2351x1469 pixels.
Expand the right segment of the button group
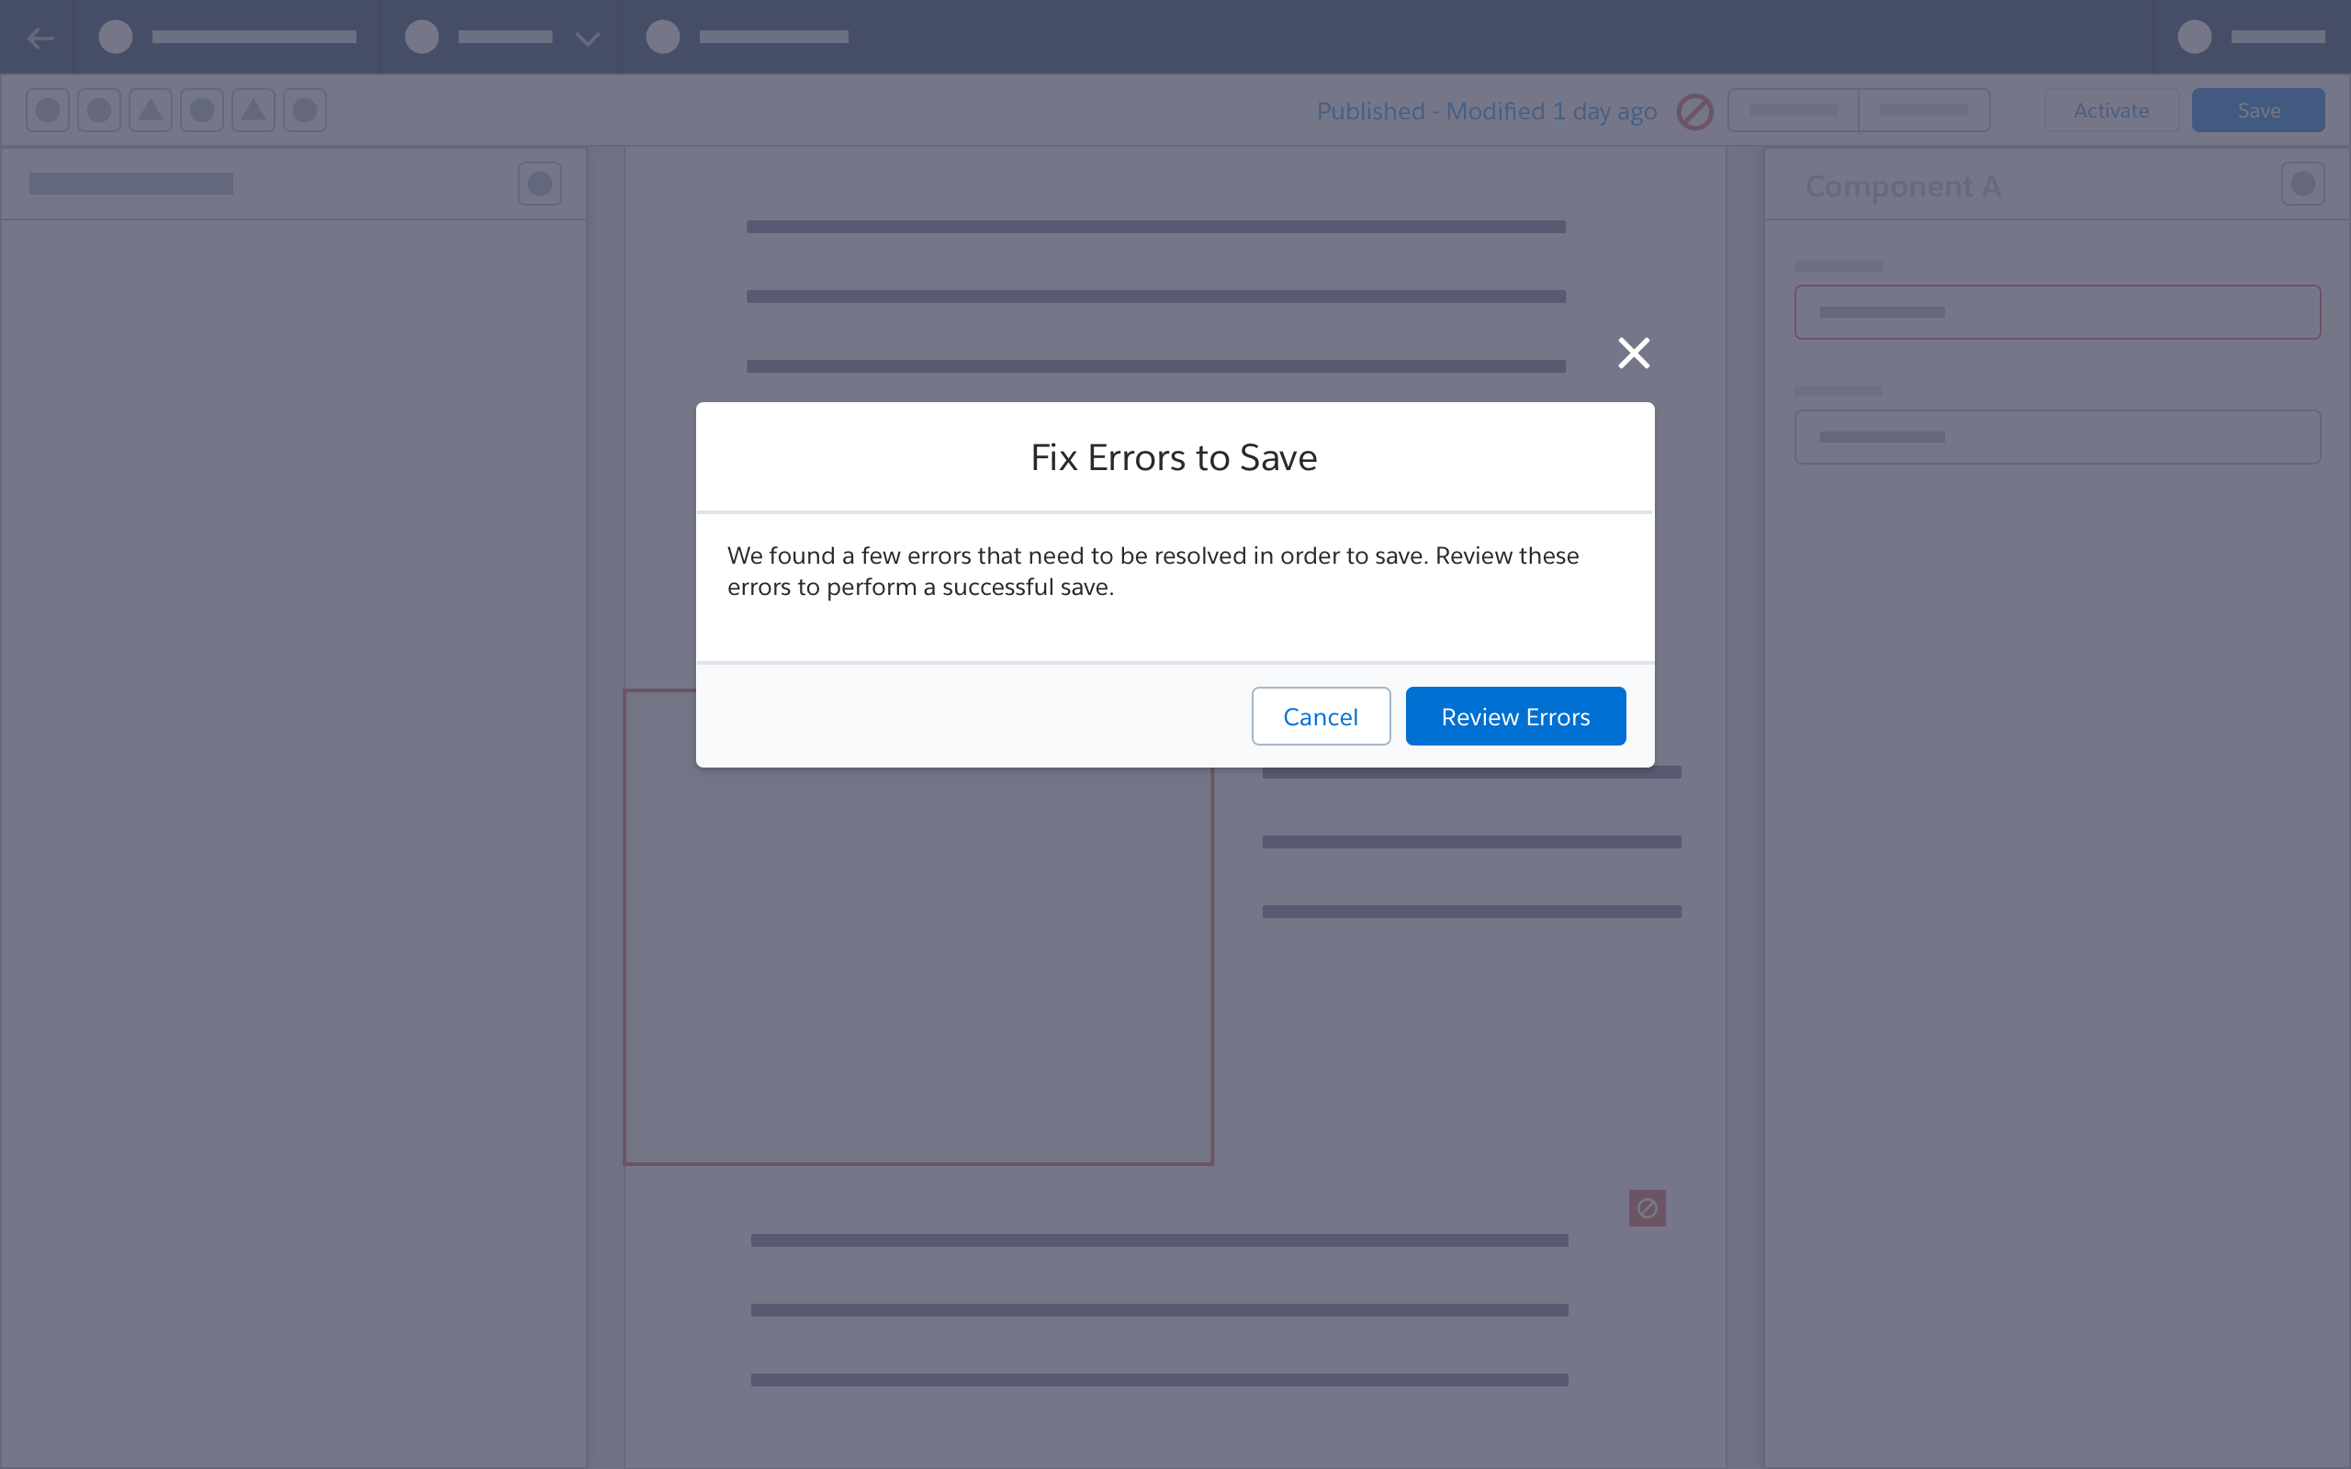tap(1925, 110)
